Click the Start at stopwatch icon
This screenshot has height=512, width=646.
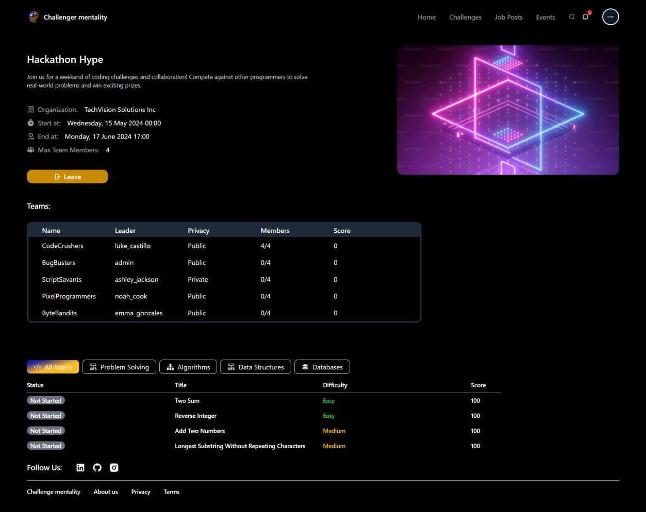tap(30, 123)
